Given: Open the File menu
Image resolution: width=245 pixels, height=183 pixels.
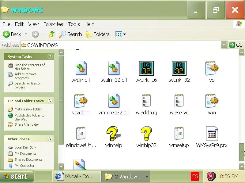Looking at the screenshot, I should pyautogui.click(x=6, y=24).
